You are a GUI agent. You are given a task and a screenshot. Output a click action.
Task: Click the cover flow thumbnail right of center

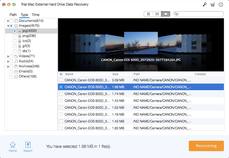[167, 43]
